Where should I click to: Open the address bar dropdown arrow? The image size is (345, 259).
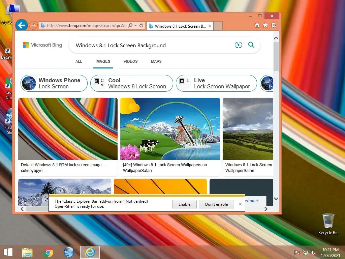pos(135,26)
